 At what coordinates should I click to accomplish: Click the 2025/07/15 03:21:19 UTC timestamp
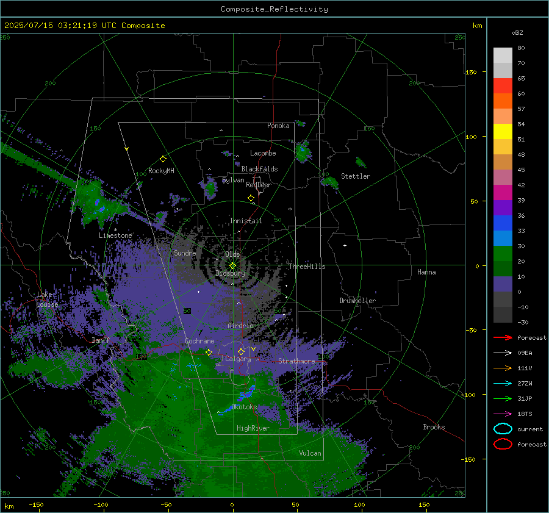(62, 26)
